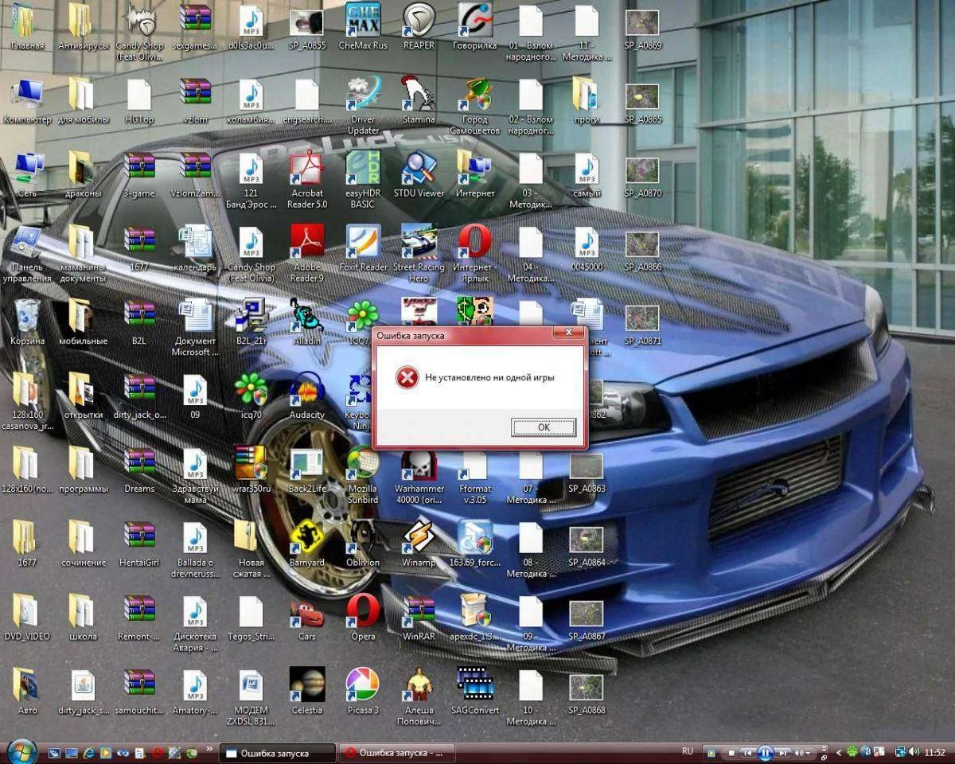Select the Warhammer 40000 desktop icon

pyautogui.click(x=419, y=476)
